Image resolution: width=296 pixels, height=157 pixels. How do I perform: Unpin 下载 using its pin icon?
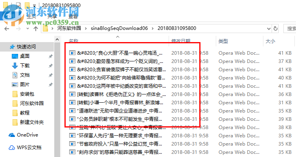(x=50, y=66)
